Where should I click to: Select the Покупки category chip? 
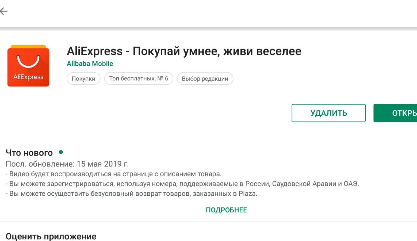(x=83, y=79)
